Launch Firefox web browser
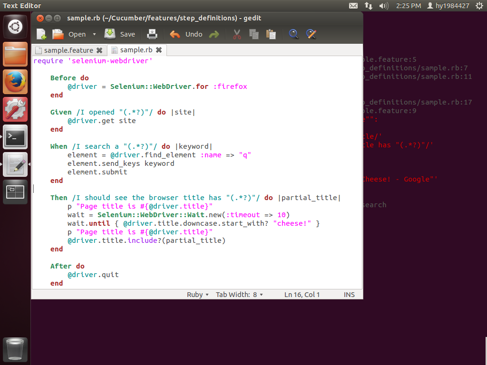Screen dimensions: 487x365 (x=15, y=82)
